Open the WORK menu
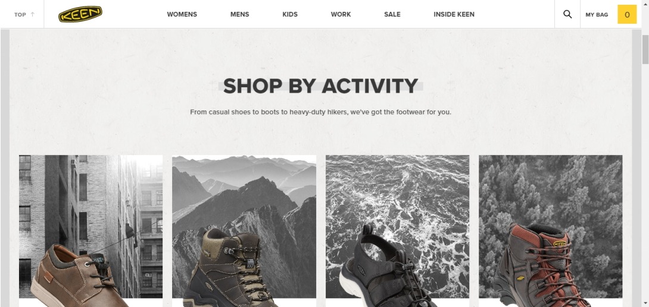This screenshot has height=307, width=649. (x=341, y=14)
